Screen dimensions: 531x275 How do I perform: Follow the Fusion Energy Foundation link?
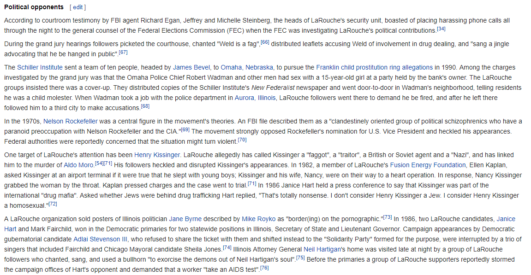428,165
